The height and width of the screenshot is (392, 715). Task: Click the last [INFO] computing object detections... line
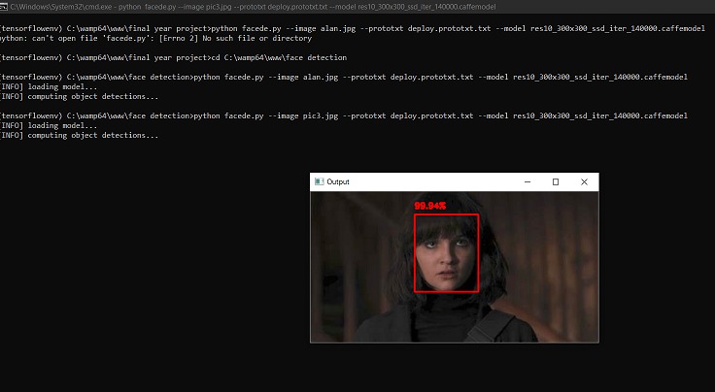click(x=79, y=135)
